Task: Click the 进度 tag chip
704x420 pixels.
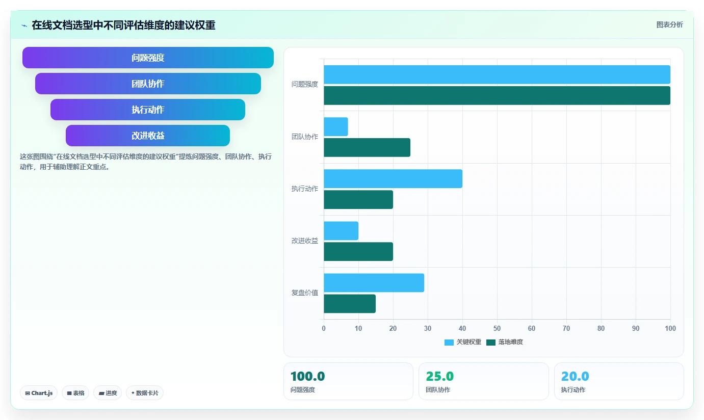Action: [108, 393]
